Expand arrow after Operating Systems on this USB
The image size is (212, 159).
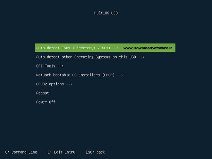[x=141, y=57]
